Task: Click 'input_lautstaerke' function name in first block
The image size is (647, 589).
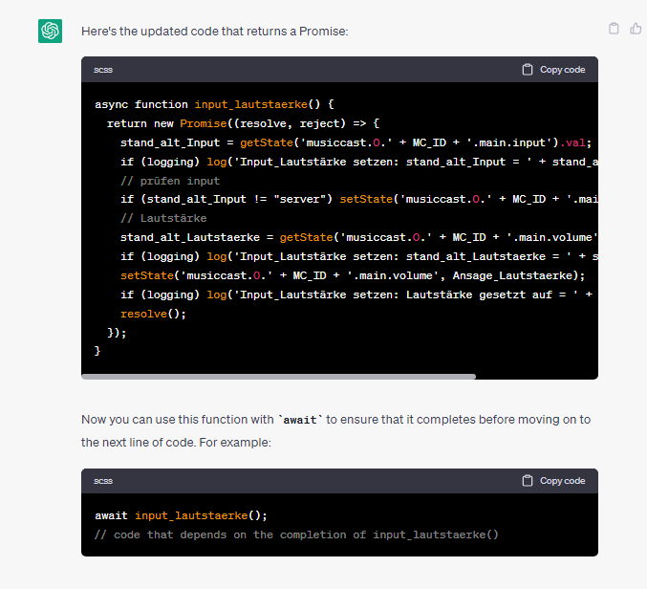Action: click(251, 104)
